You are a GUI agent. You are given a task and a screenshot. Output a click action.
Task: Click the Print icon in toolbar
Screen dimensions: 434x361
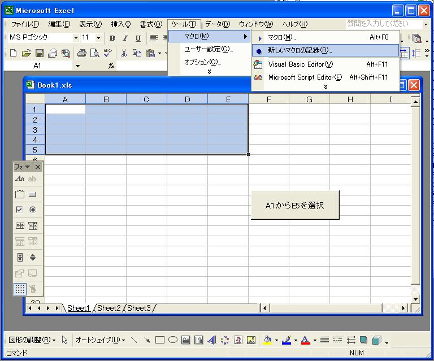click(81, 53)
